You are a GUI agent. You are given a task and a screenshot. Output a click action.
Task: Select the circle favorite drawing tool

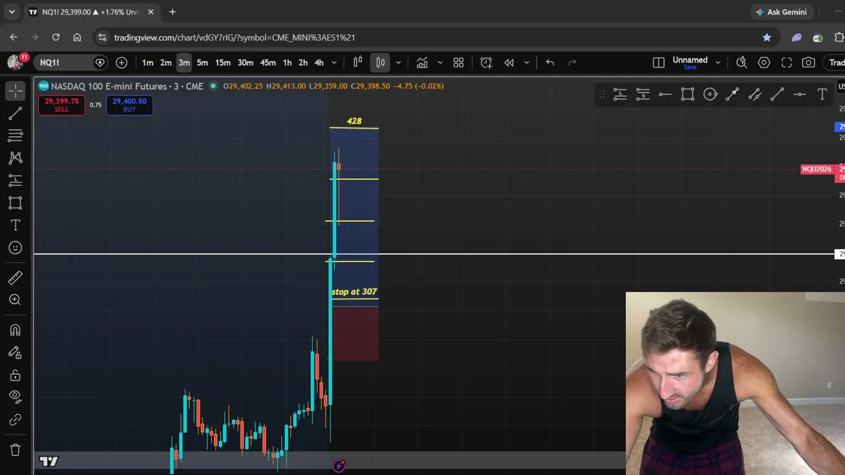[710, 95]
